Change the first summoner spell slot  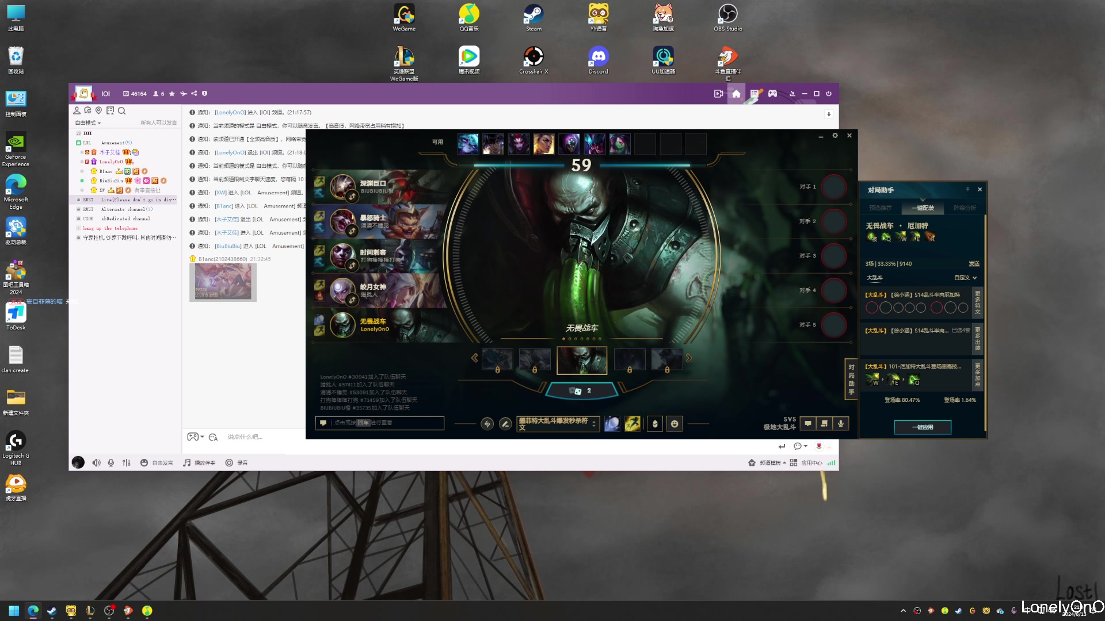[x=612, y=424]
